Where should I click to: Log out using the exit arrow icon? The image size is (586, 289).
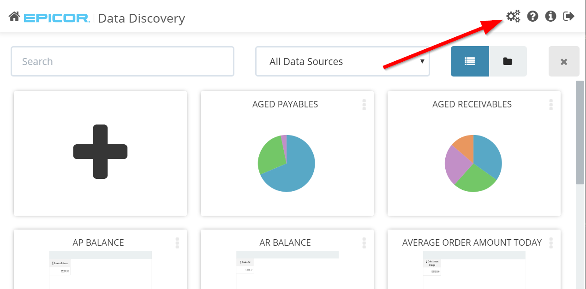tap(569, 17)
